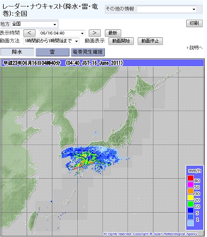Open the その他の情報 dropdown
Screen dimensions: 207x237
point(167,9)
